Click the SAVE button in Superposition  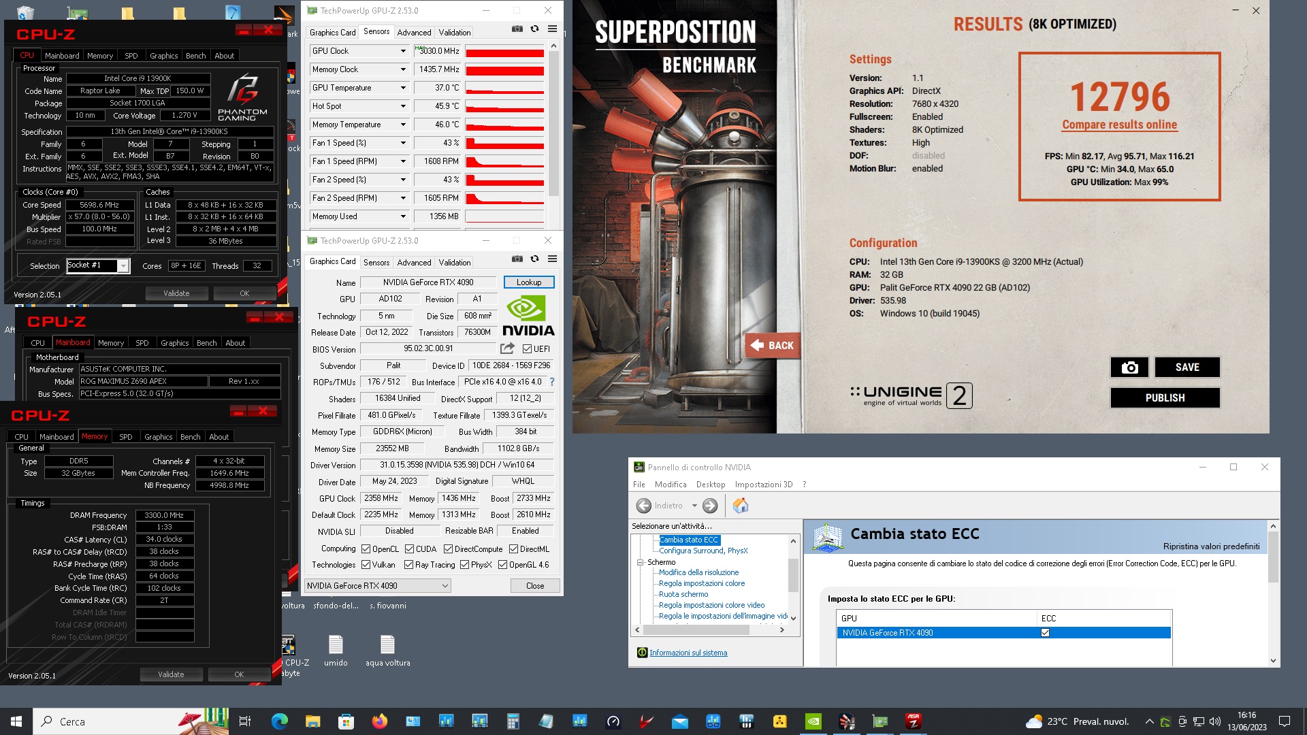pos(1187,367)
